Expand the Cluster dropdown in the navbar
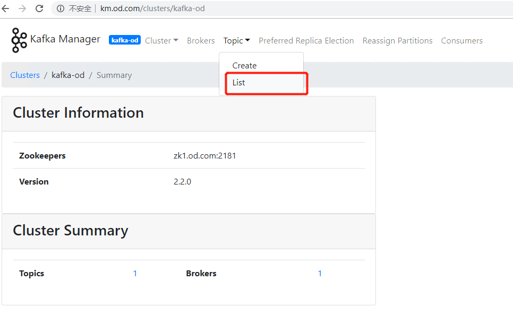Screen dimensions: 513x325 [x=161, y=41]
